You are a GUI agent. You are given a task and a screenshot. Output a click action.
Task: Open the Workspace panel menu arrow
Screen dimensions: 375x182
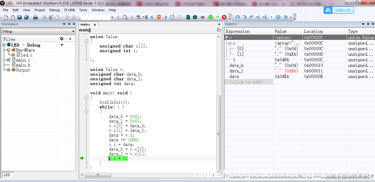[64, 24]
